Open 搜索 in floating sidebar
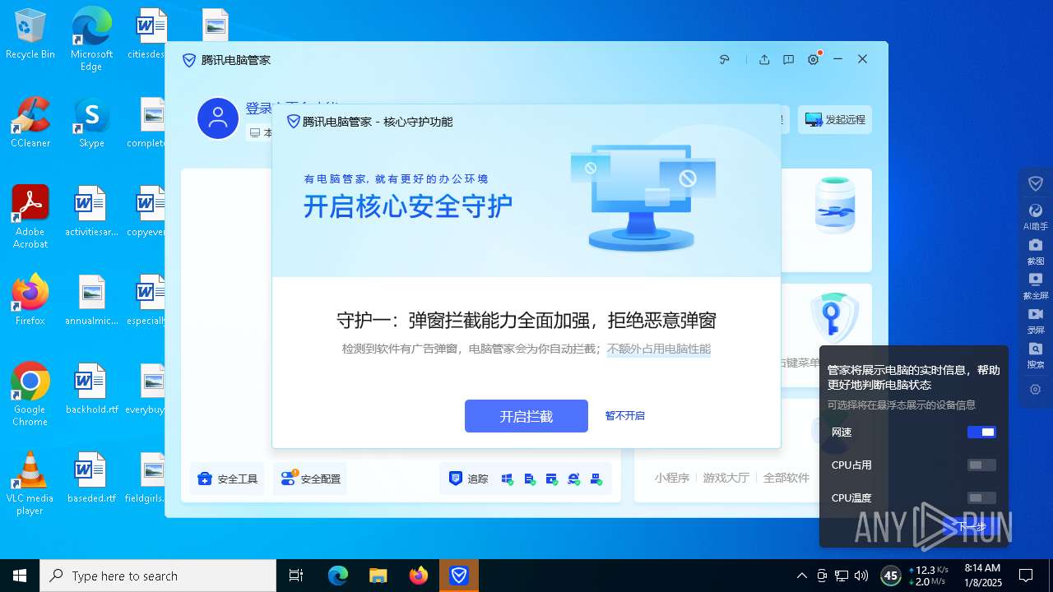Image resolution: width=1053 pixels, height=592 pixels. (x=1036, y=355)
